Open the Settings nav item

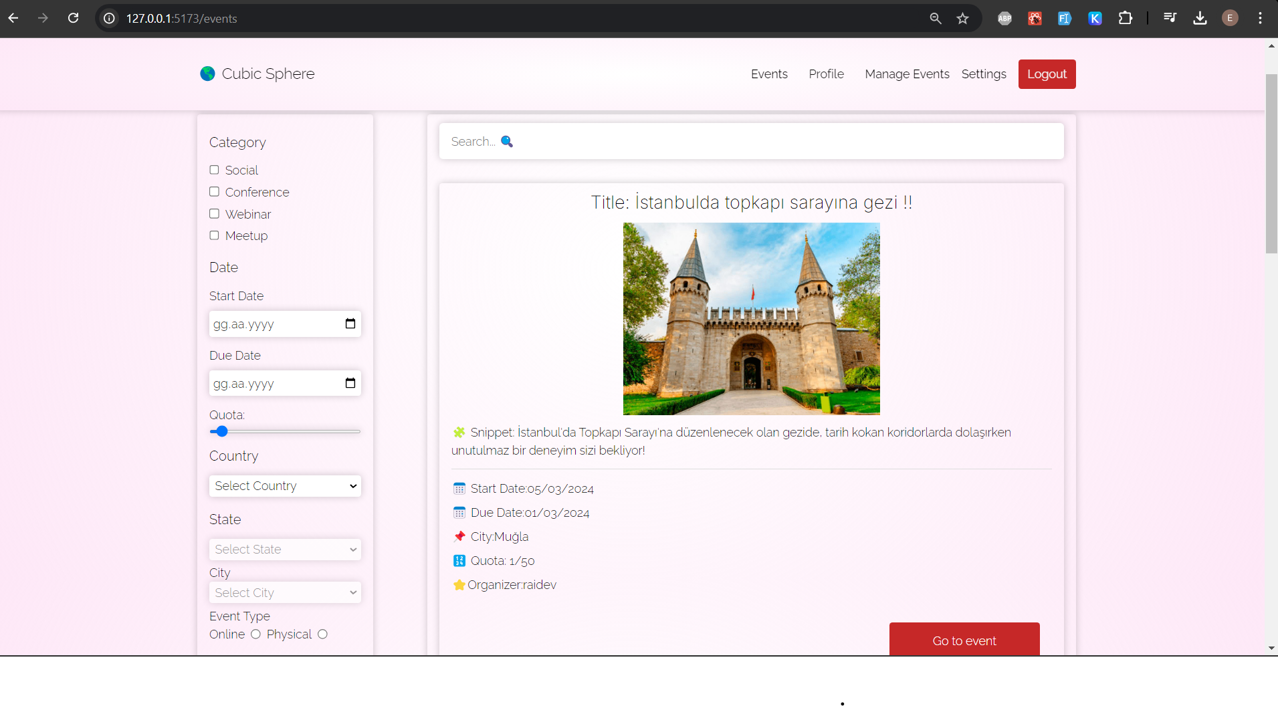point(984,74)
